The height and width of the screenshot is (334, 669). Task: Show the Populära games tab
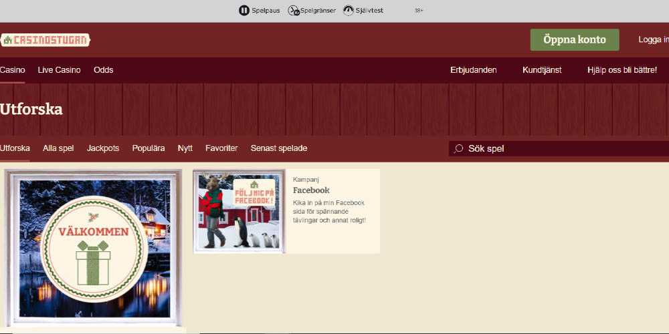tap(149, 148)
